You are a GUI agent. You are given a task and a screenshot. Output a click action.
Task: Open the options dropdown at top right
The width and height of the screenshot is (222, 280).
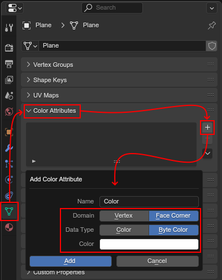click(x=212, y=8)
